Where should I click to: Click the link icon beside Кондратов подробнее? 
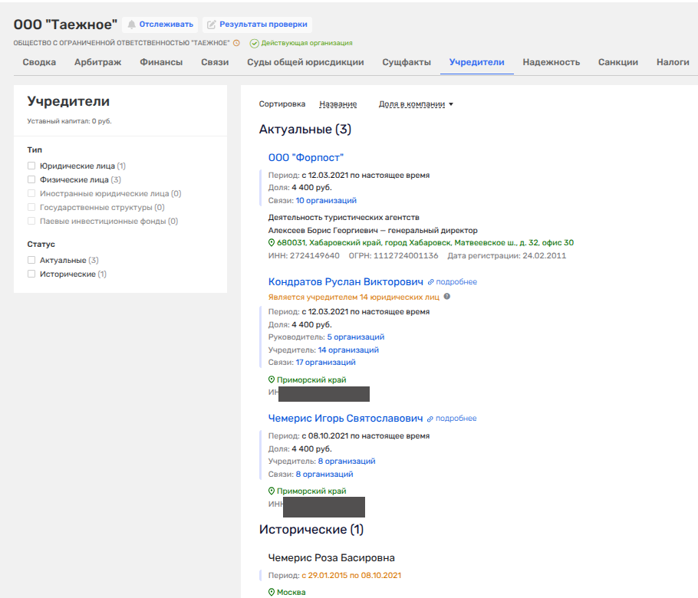pyautogui.click(x=430, y=282)
